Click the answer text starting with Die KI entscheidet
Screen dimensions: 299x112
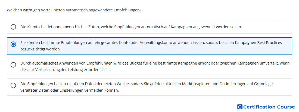131,27
